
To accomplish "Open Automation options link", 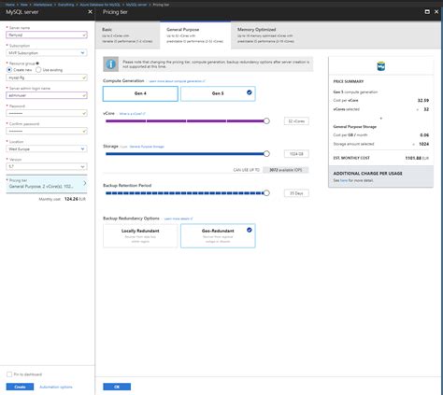I will click(x=56, y=387).
